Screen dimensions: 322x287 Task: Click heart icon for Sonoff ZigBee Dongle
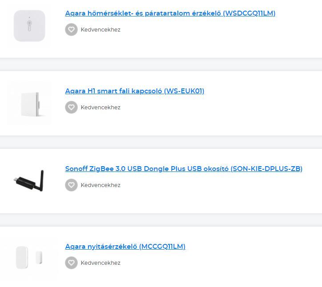tap(71, 185)
